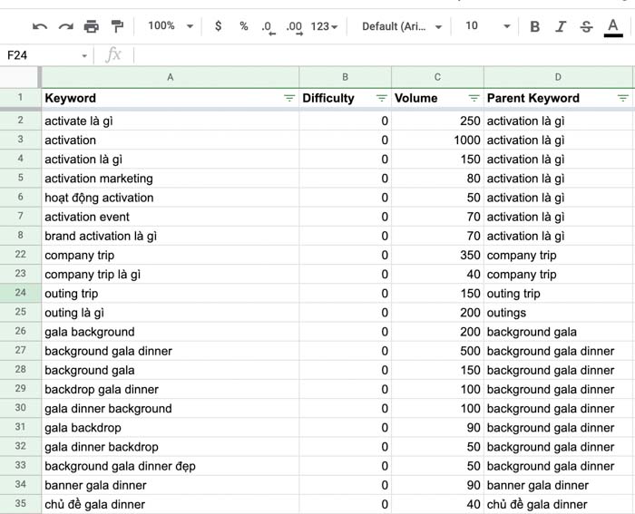Select the Keyword header cell
This screenshot has height=514, width=635.
point(171,98)
